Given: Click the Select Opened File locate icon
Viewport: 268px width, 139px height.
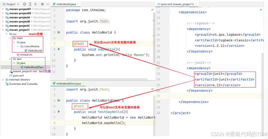Looking at the screenshot, I should click(x=25, y=4).
